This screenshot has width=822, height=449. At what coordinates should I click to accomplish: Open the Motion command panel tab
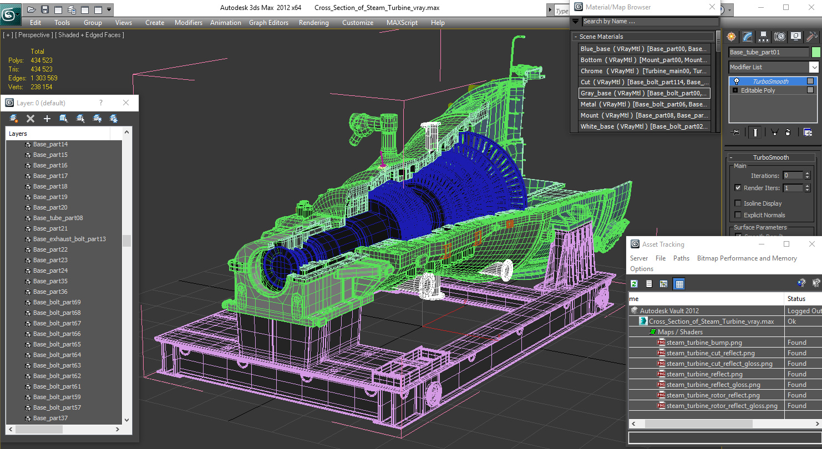pos(780,37)
